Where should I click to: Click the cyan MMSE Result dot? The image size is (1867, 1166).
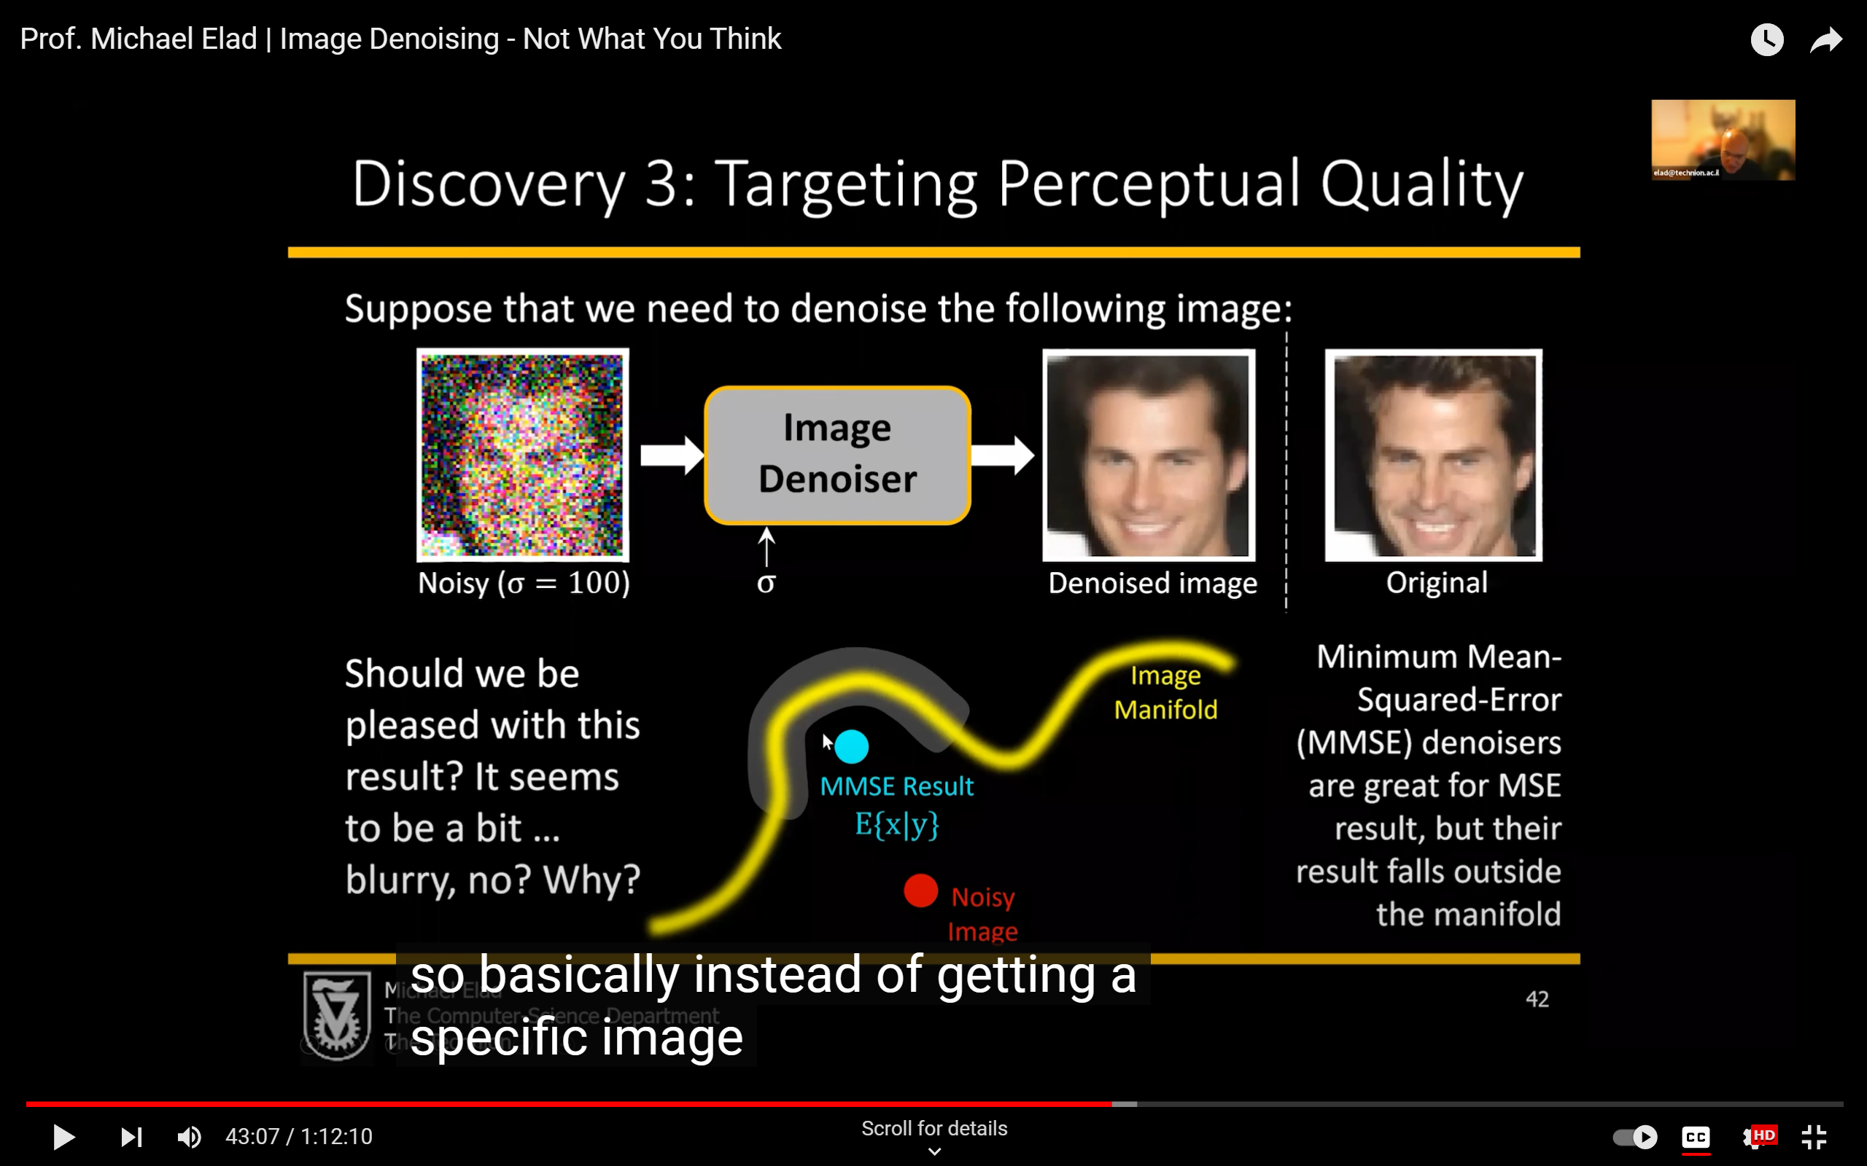[x=852, y=746]
